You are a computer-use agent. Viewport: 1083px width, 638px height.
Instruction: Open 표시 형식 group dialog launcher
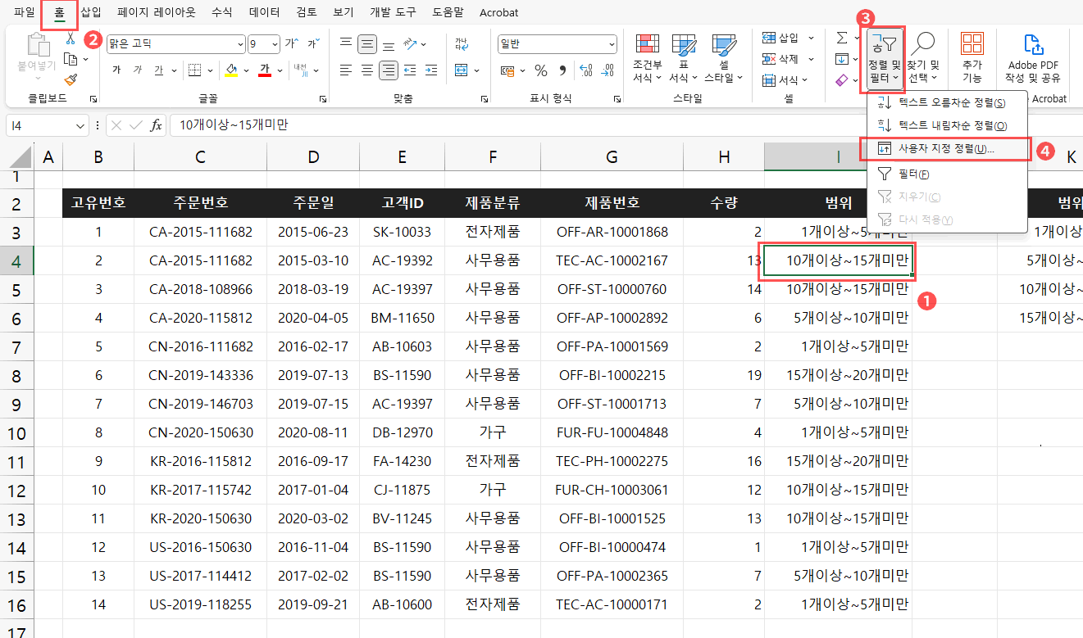point(617,98)
